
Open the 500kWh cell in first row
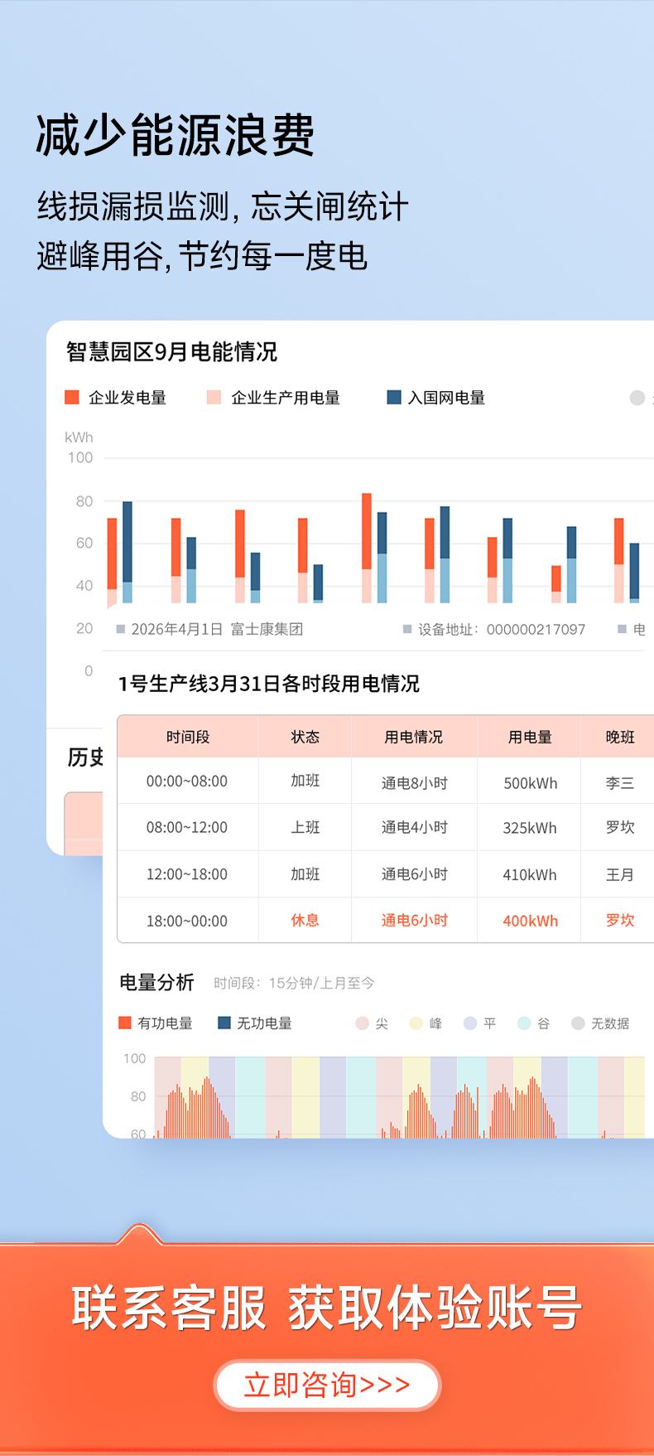[x=530, y=783]
